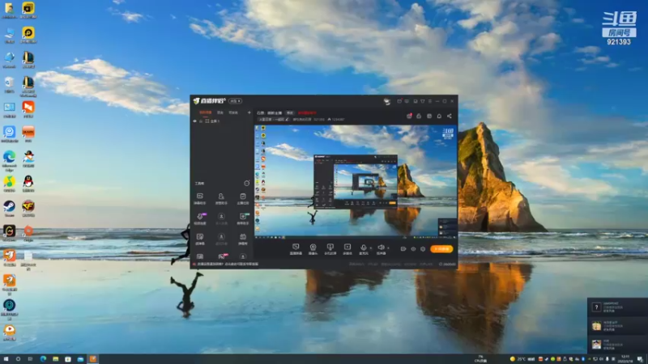Select the full-screen source row in list
Viewport: 648px width, 364px height.
click(222, 121)
